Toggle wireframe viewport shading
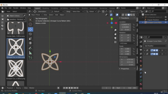 click(x=126, y=15)
